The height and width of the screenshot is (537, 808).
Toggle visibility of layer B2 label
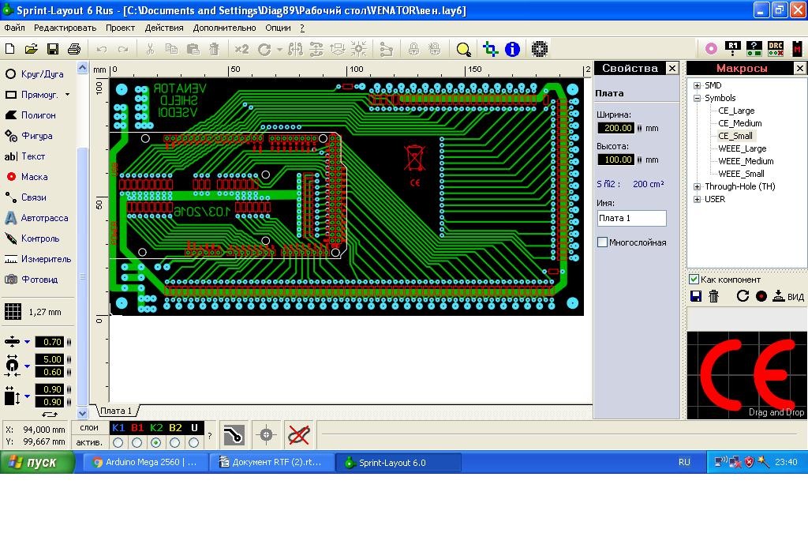coord(175,428)
